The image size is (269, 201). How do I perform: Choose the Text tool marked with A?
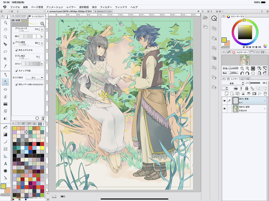pyautogui.click(x=5, y=163)
